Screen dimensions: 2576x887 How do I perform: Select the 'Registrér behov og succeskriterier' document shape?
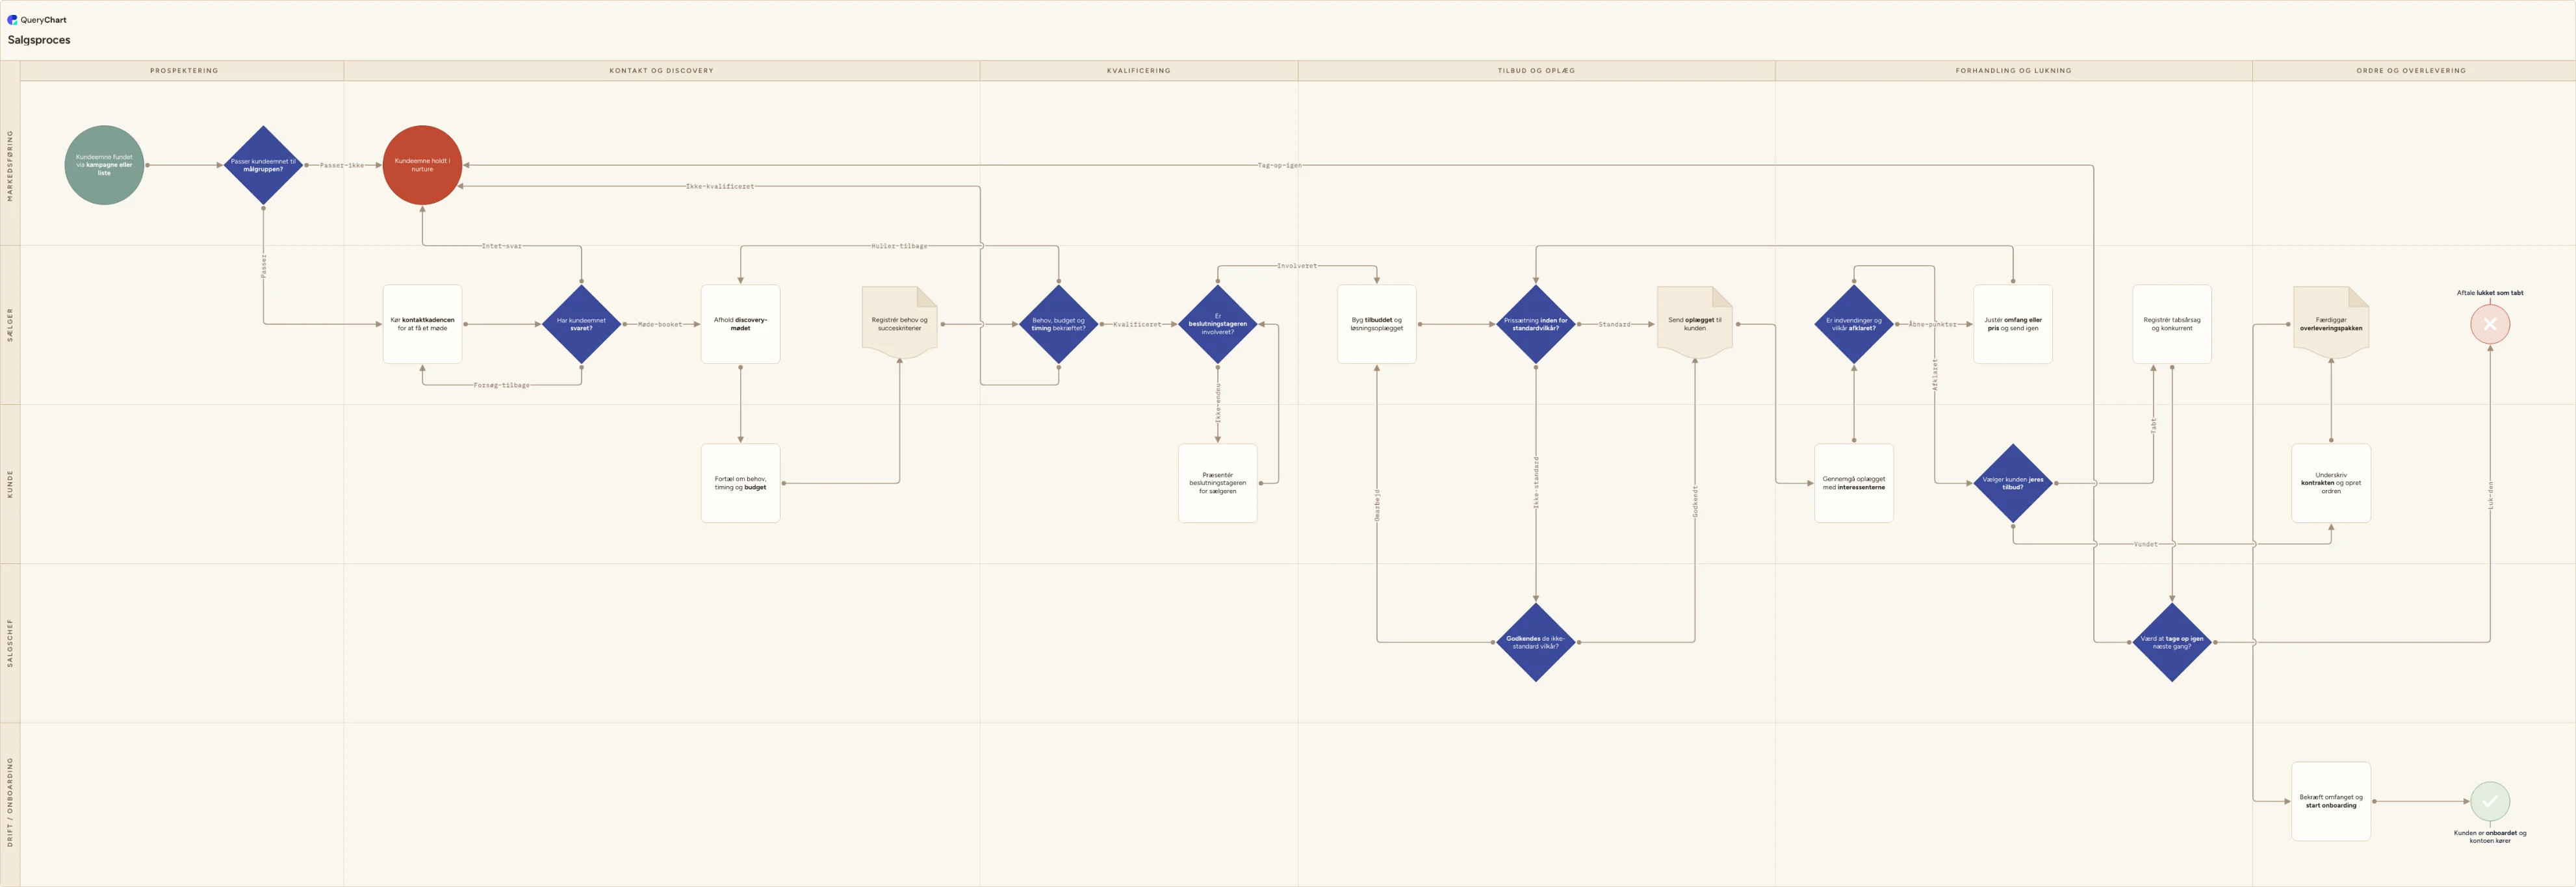click(x=899, y=323)
